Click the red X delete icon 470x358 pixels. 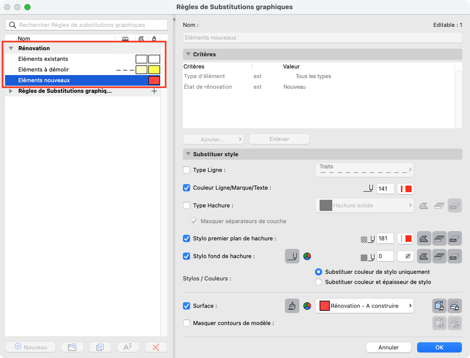pos(156,347)
